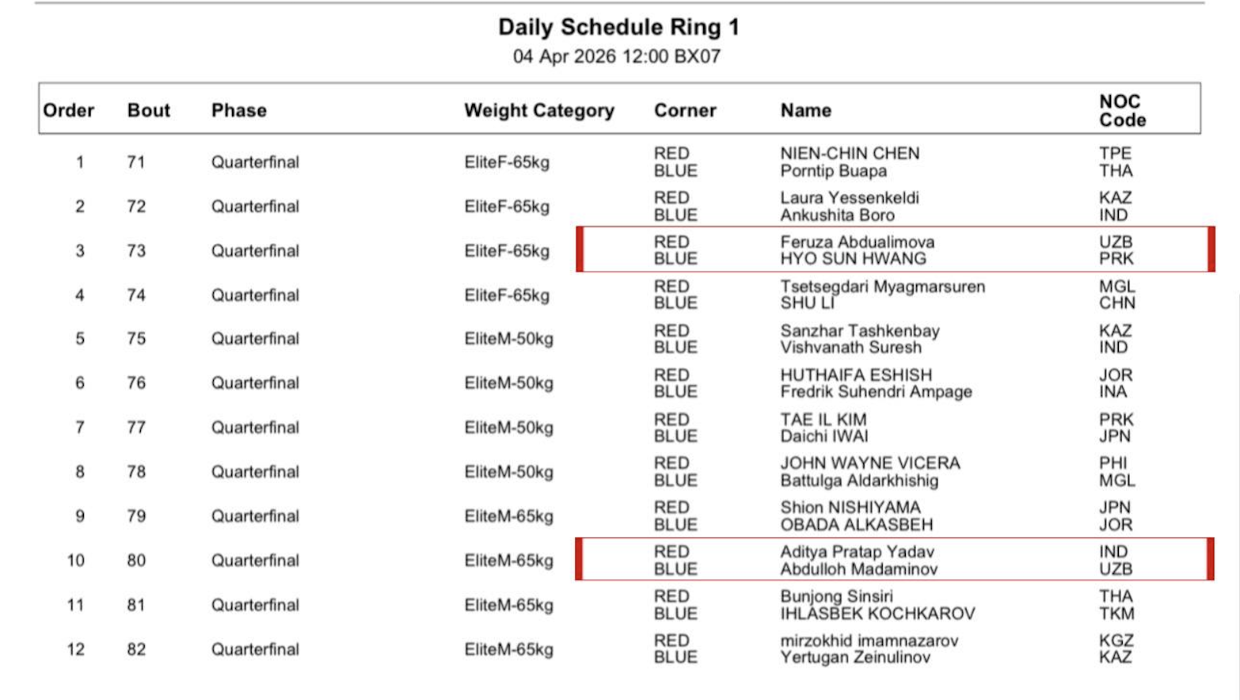Click the EliteM-50kg cell for bout 75
This screenshot has height=700, width=1240.
point(508,339)
